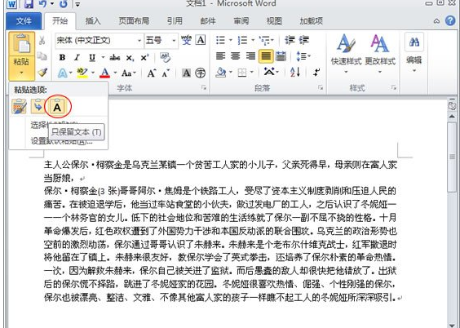Image resolution: width=460 pixels, height=328 pixels.
Task: Open the font color dropdown arrow
Action: (x=115, y=73)
